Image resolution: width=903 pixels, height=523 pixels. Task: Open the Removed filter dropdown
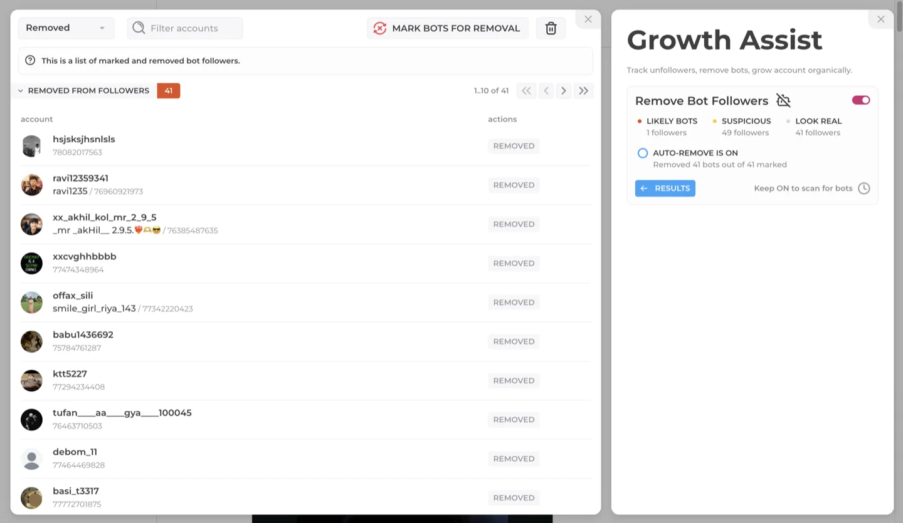tap(66, 28)
